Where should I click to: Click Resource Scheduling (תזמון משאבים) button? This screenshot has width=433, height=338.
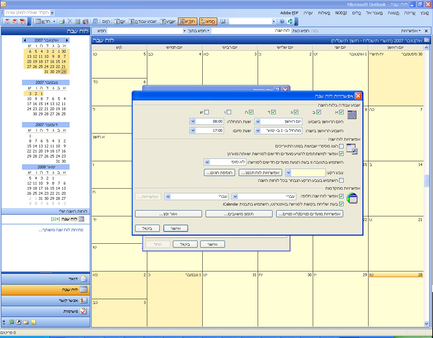[239, 214]
